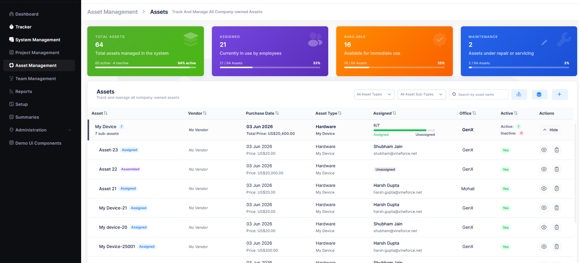Click the Yes active badge for Asset 21
This screenshot has height=263, width=579.
click(x=506, y=189)
